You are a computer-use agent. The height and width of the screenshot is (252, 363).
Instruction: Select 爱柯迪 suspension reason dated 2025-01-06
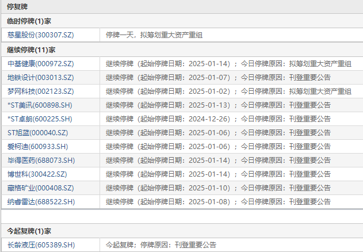218,146
